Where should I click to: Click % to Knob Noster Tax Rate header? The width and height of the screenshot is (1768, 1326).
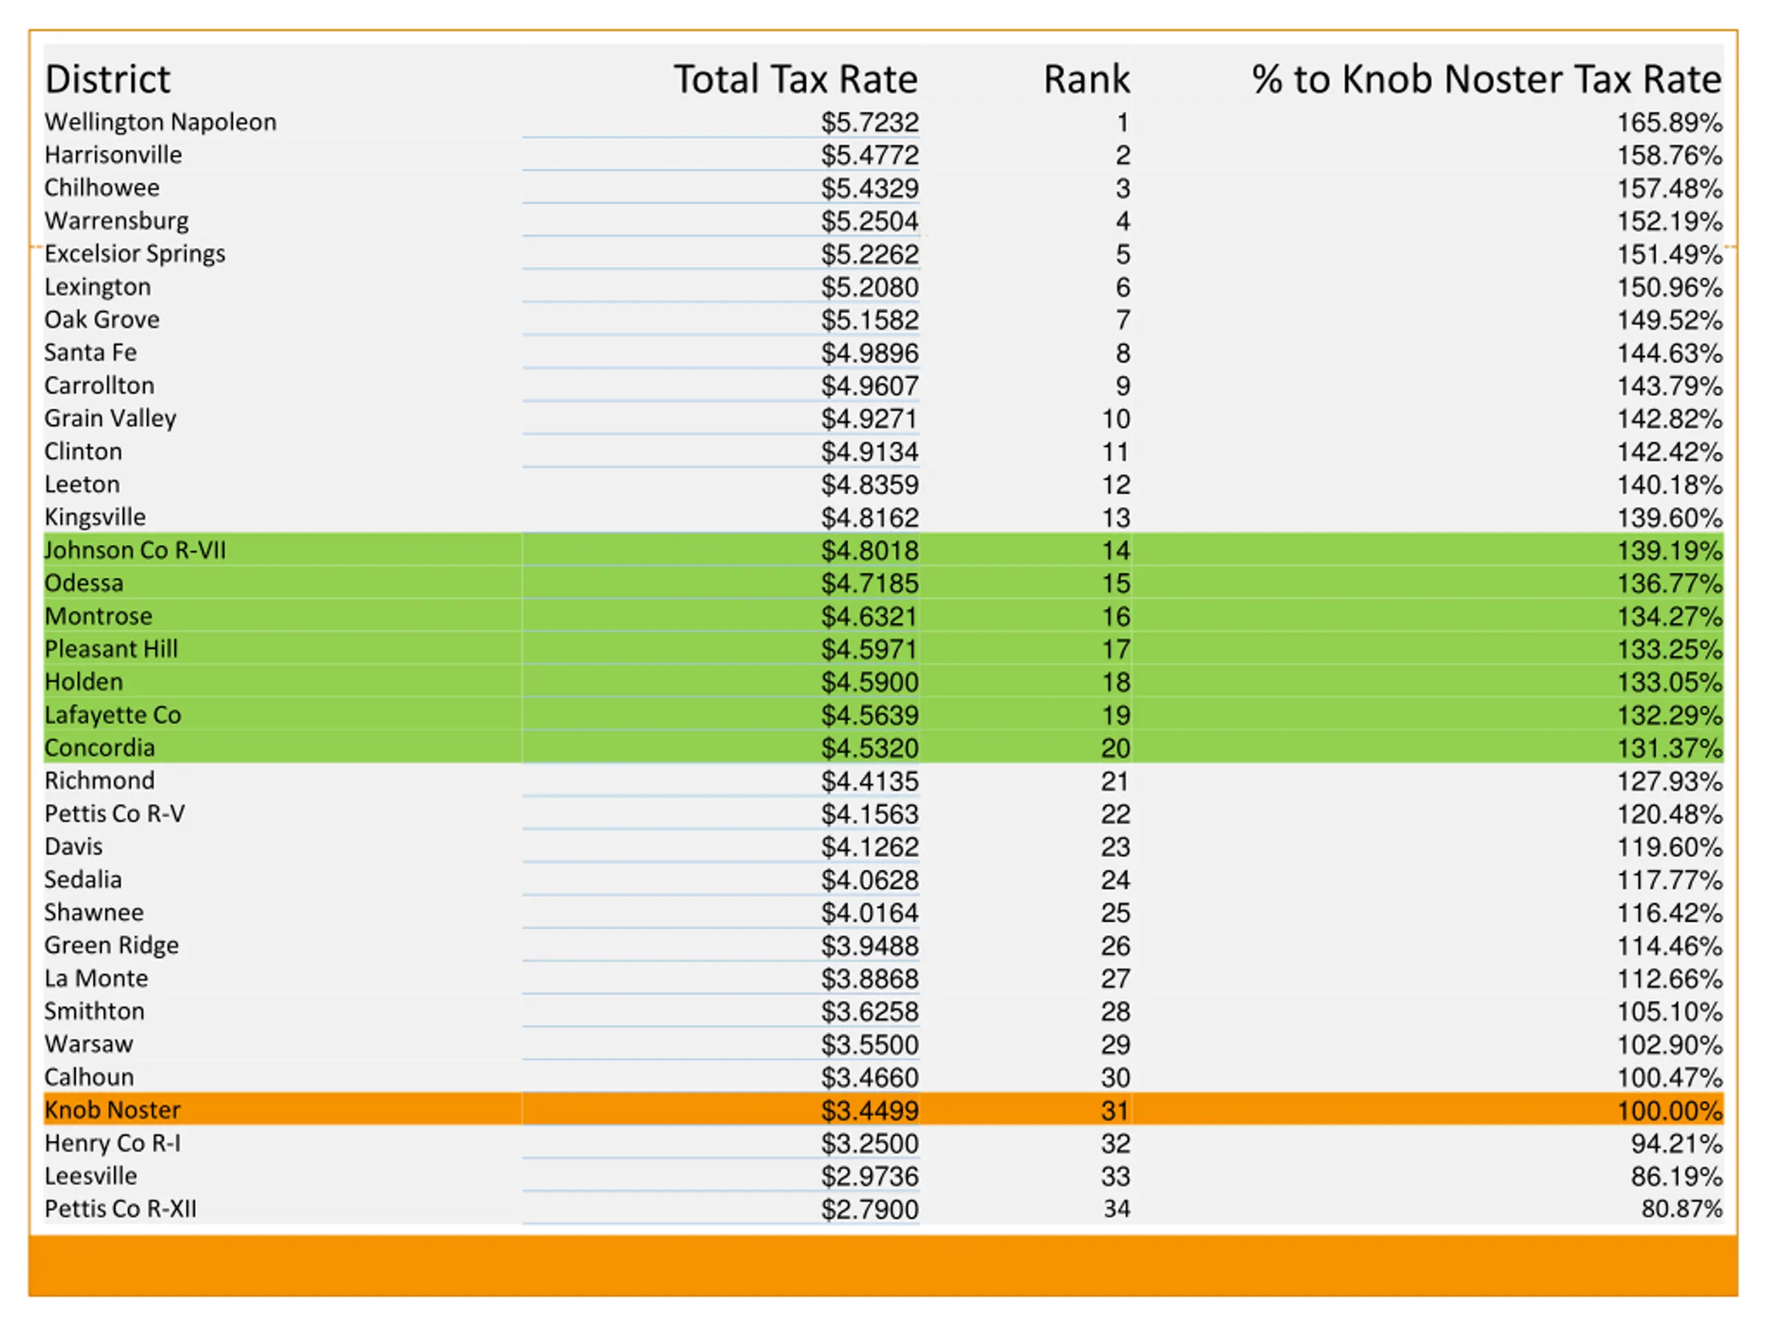coord(1486,79)
